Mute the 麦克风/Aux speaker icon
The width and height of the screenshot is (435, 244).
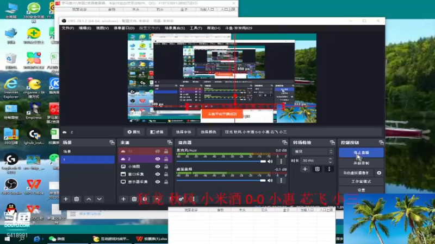[x=270, y=161]
